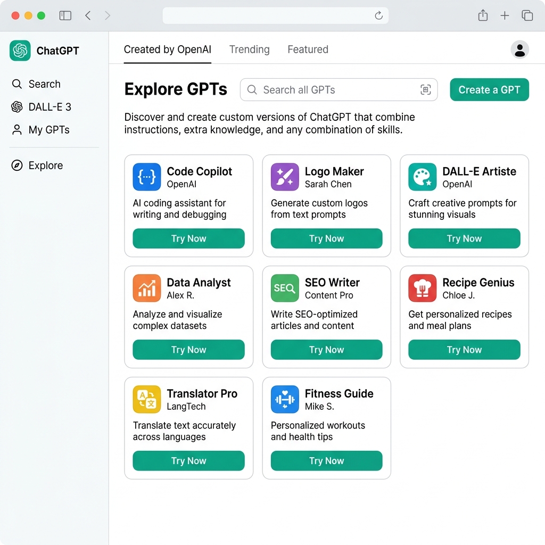This screenshot has height=545, width=545.
Task: Click 'AI coding assistant' description text
Action: 179,209
